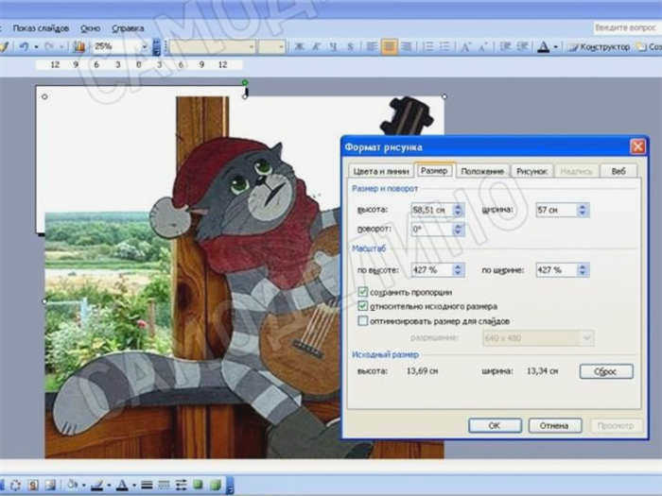Screen dimensions: 662x496
Task: Click the line color pen icon
Action: (97, 485)
